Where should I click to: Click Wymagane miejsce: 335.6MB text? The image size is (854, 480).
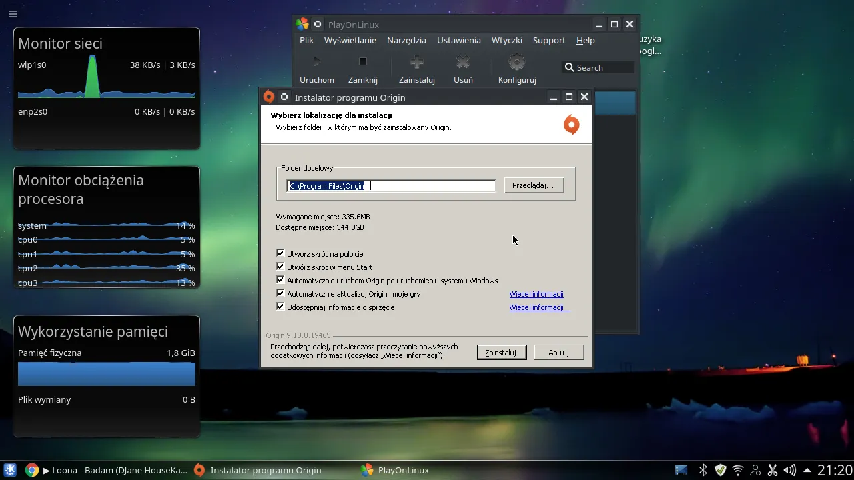pos(323,217)
